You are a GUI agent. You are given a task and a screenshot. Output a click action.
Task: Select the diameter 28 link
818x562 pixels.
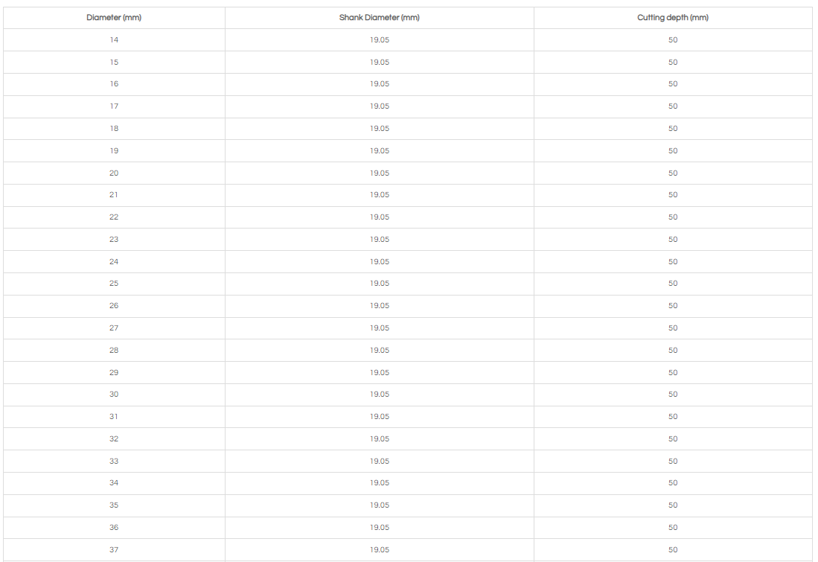pyautogui.click(x=114, y=351)
